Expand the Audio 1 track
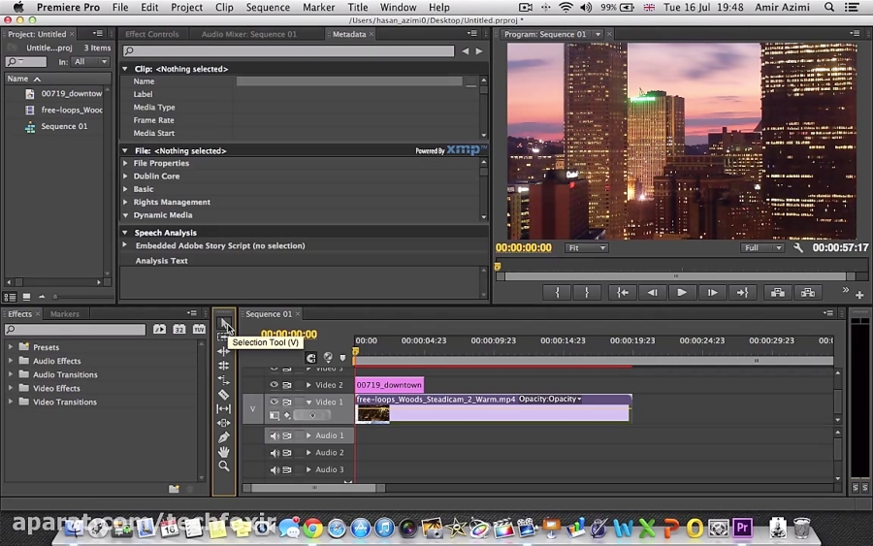Screen dimensions: 873x546 308,435
